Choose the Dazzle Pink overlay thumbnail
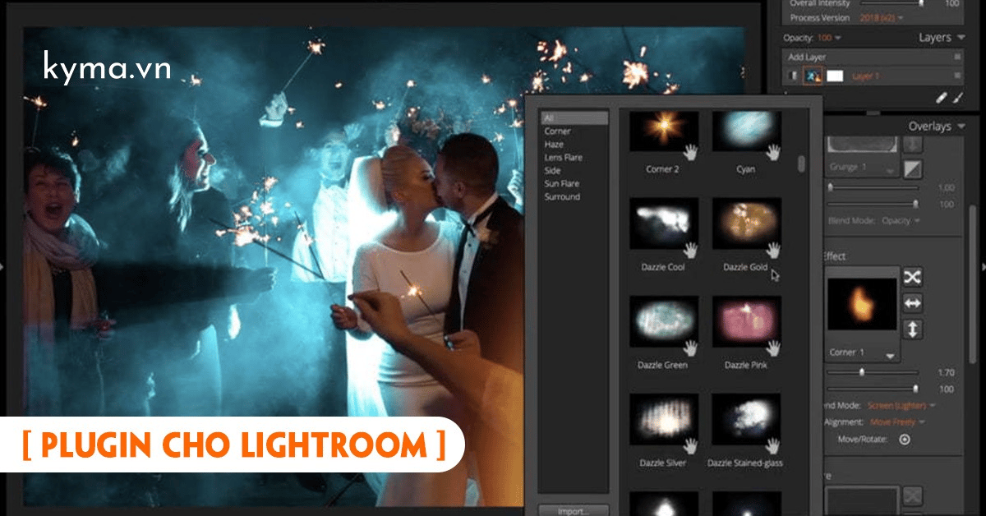986x516 pixels. (746, 322)
